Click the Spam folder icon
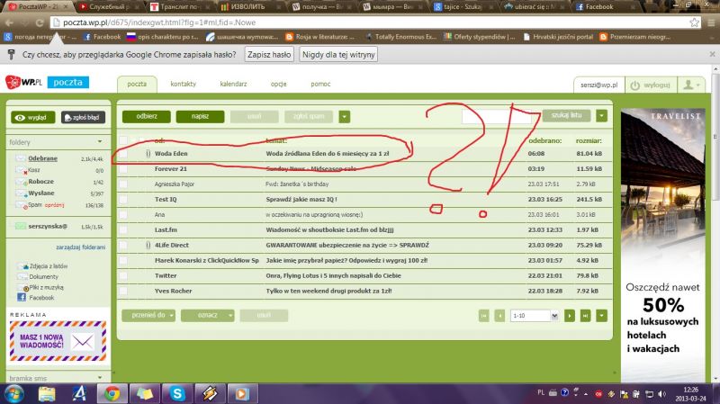The width and height of the screenshot is (720, 404). [x=22, y=205]
